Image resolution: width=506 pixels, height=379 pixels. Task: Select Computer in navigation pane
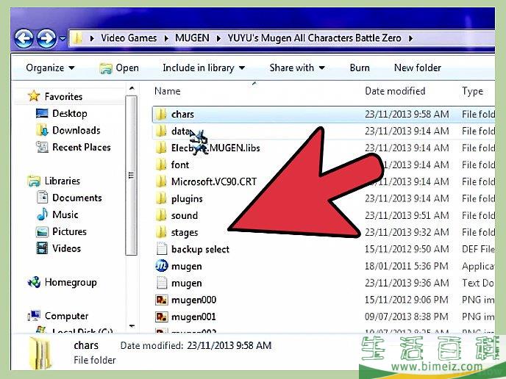point(66,316)
